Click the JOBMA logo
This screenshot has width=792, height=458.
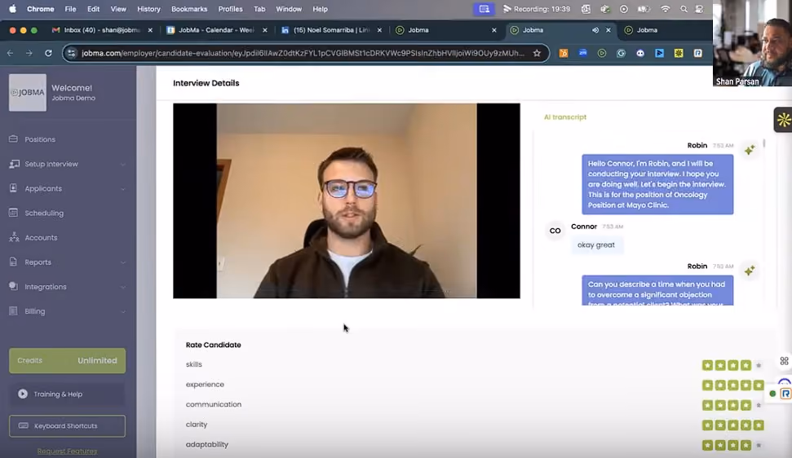tap(28, 93)
